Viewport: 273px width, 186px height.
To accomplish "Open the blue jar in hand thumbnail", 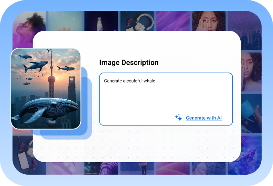I will (x=251, y=114).
